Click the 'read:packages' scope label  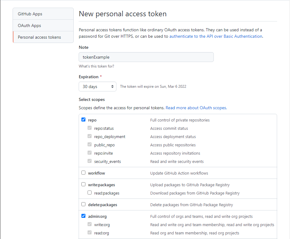point(107,193)
